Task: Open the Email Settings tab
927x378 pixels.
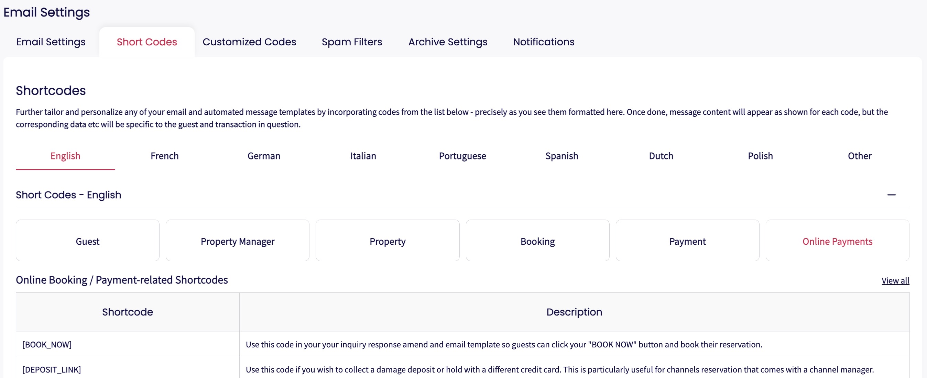Action: click(x=51, y=42)
